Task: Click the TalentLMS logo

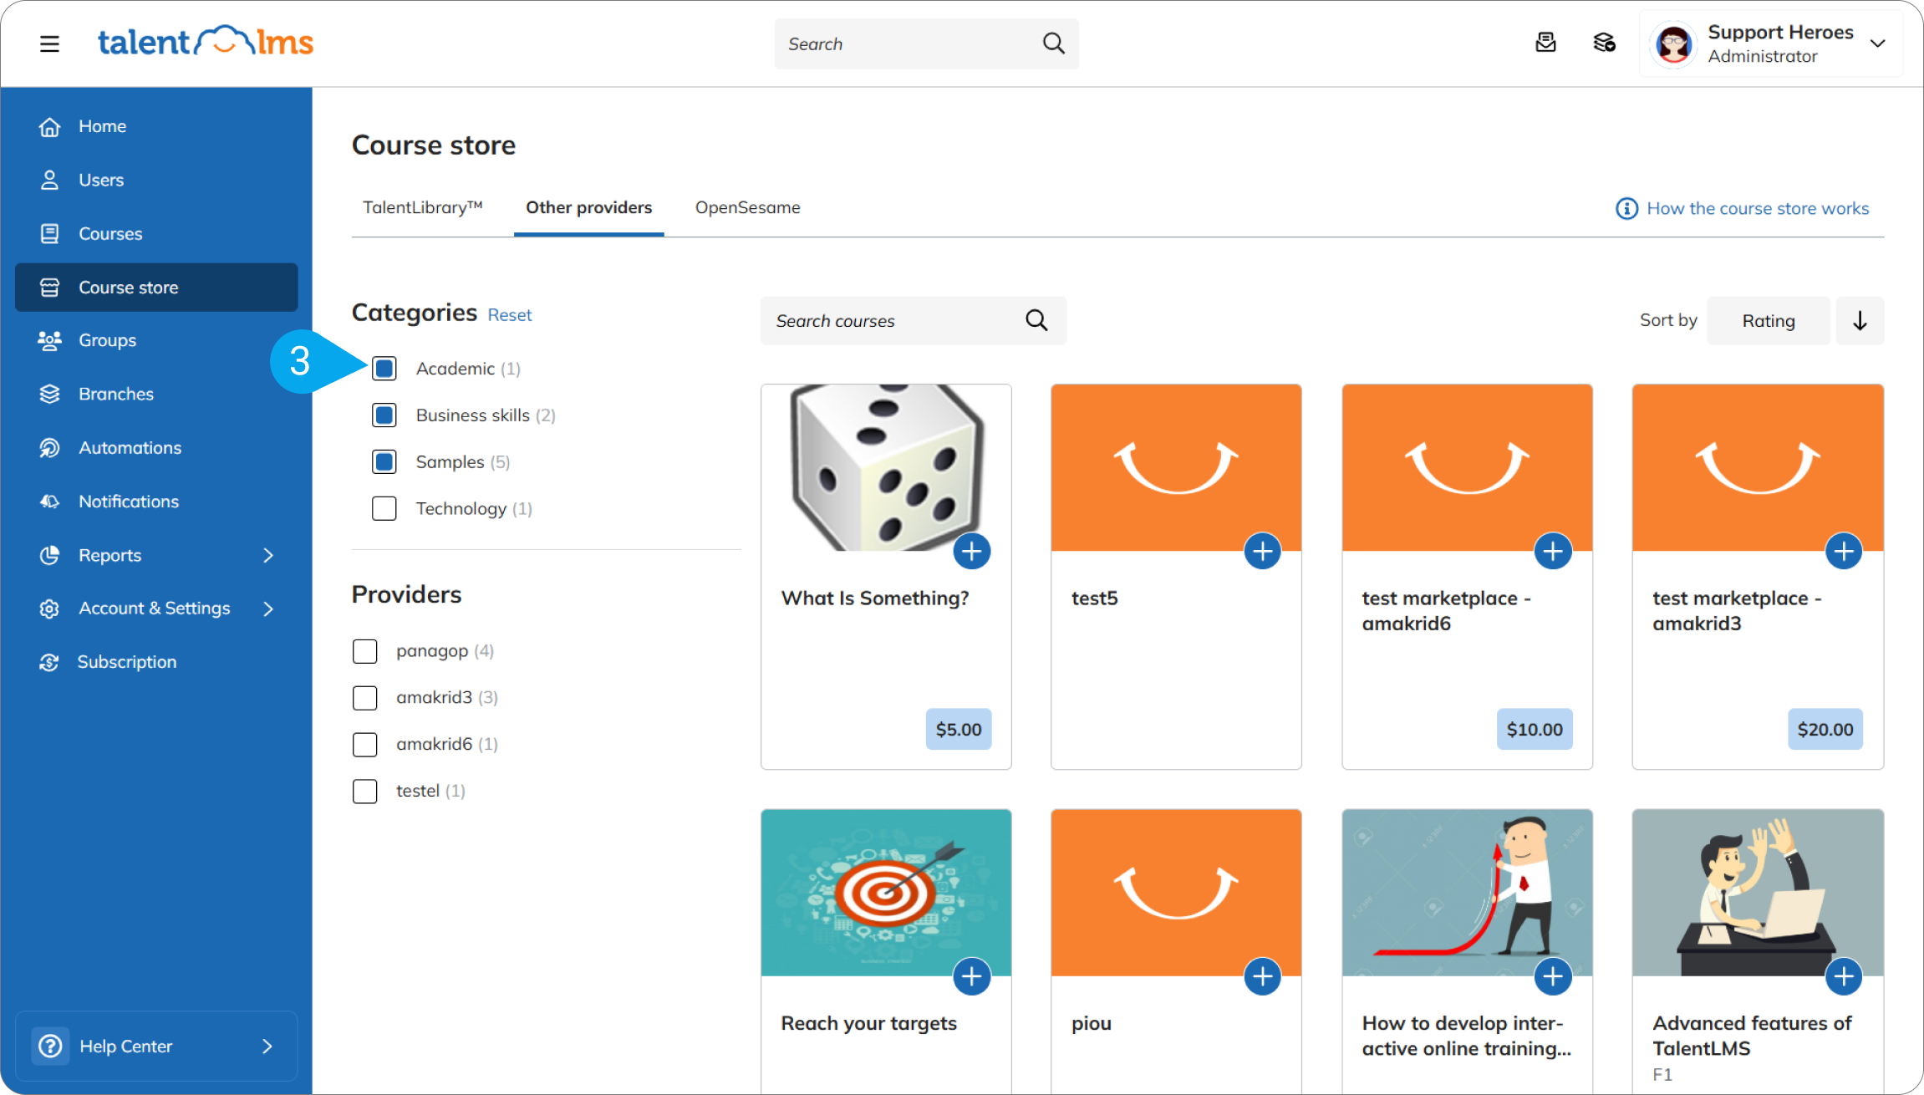Action: coord(206,42)
